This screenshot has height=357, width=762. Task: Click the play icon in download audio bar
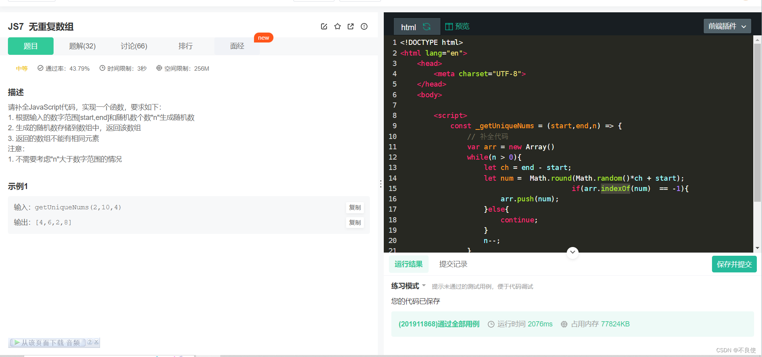[x=17, y=343]
